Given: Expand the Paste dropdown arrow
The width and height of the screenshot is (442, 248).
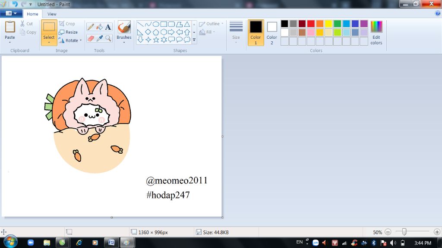Looking at the screenshot, I should tap(10, 42).
